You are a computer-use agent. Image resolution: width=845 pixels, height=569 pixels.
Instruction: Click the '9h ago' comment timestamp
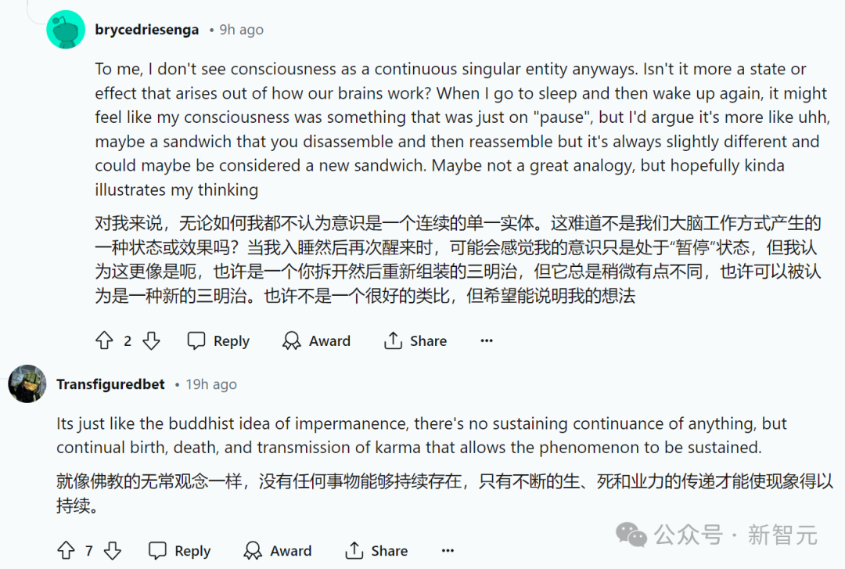pyautogui.click(x=241, y=30)
